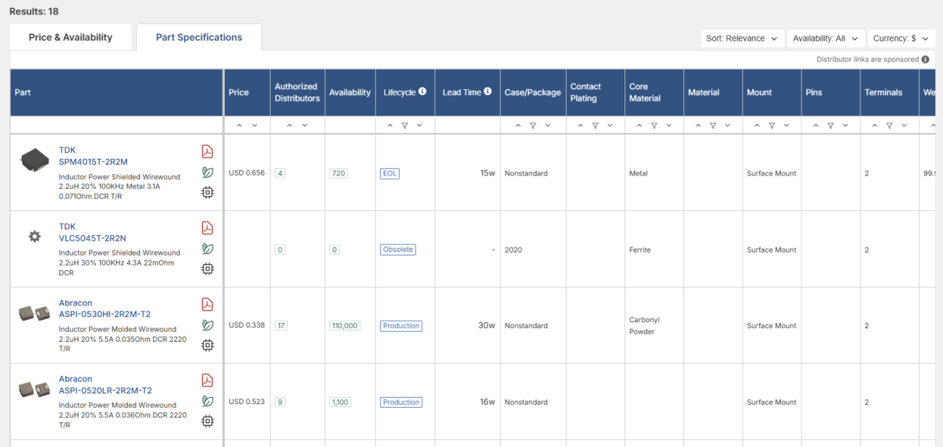The height and width of the screenshot is (447, 943).
Task: Click sponsored distributor links info icon
Action: click(x=925, y=60)
